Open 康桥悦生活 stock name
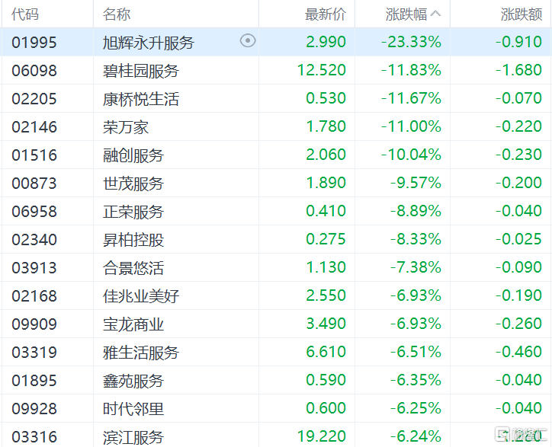Viewport: 552px width, 447px height. [141, 99]
